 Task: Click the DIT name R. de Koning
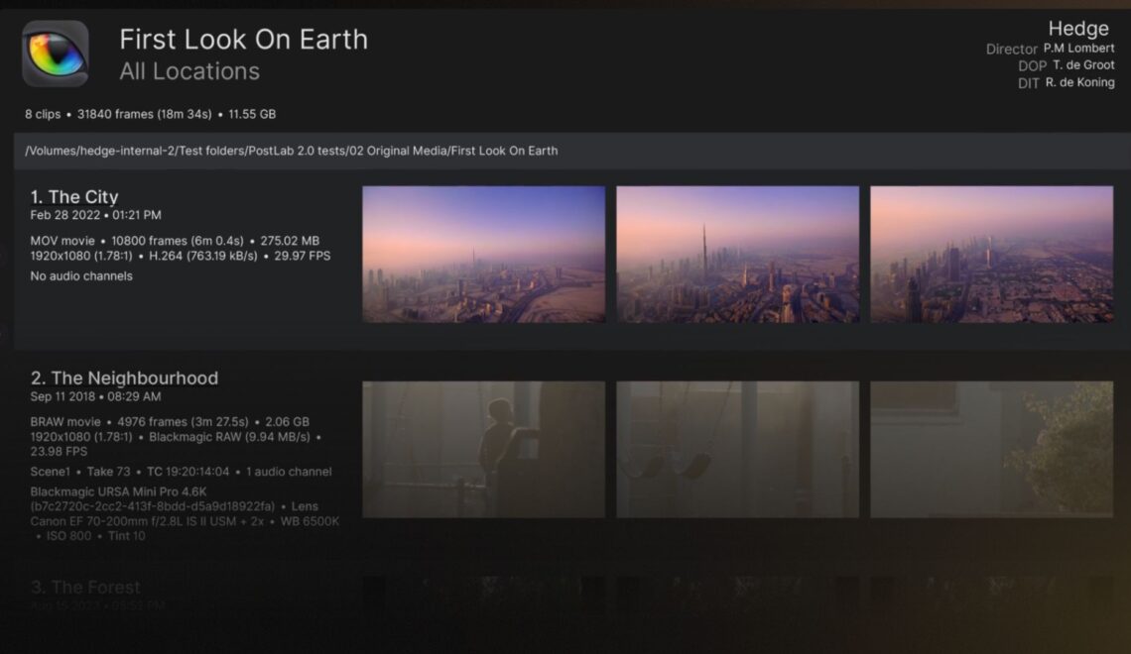point(1079,83)
